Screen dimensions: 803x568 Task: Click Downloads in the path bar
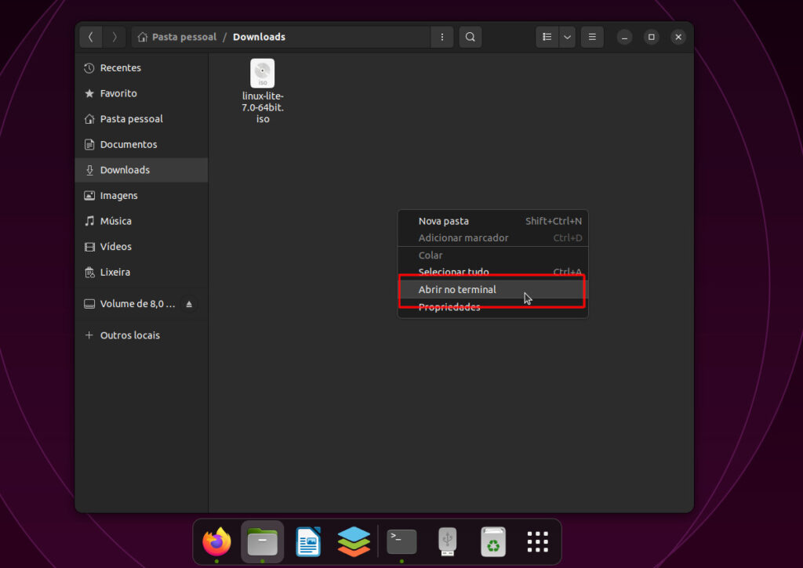pos(259,37)
